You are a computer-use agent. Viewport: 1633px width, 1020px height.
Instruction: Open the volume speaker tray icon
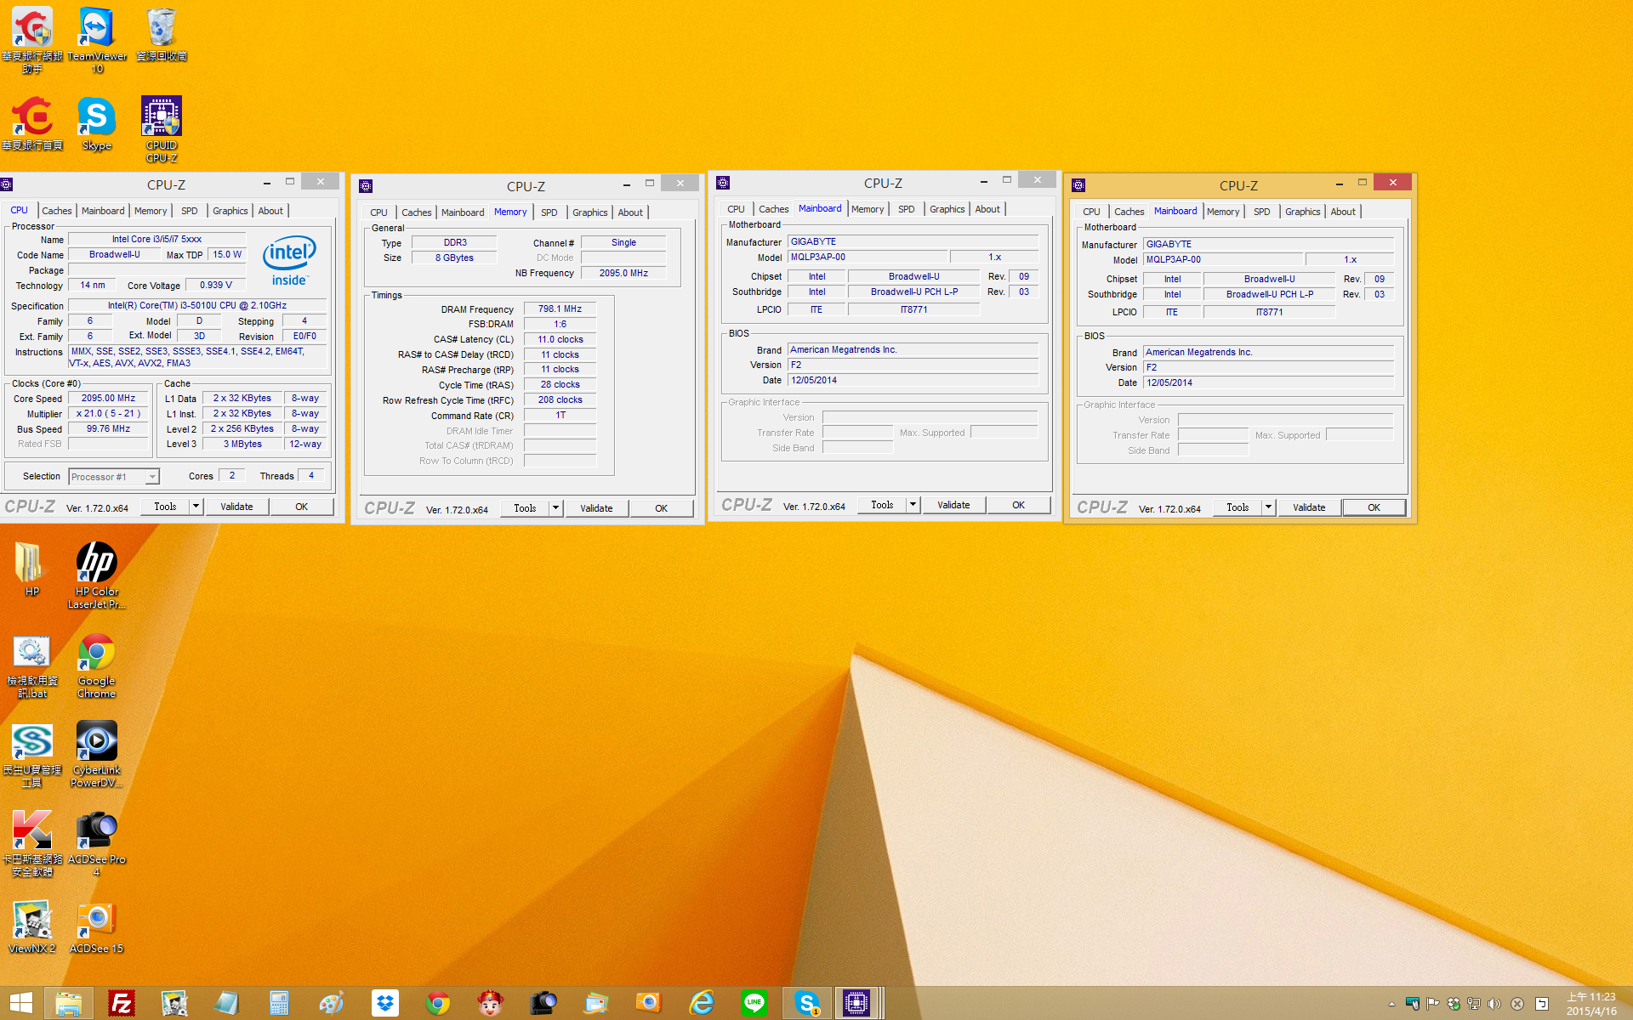point(1494,1004)
